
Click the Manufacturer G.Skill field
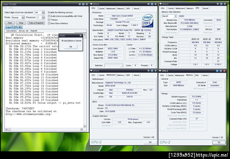click(189, 26)
